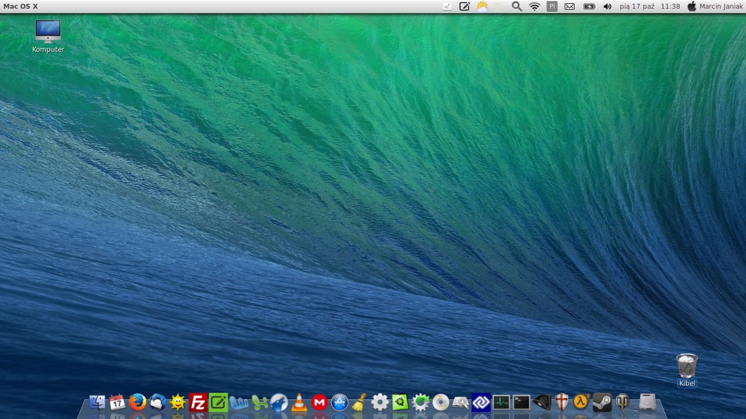Click the note editor tray icon
Image resolution: width=746 pixels, height=419 pixels.
[x=465, y=6]
